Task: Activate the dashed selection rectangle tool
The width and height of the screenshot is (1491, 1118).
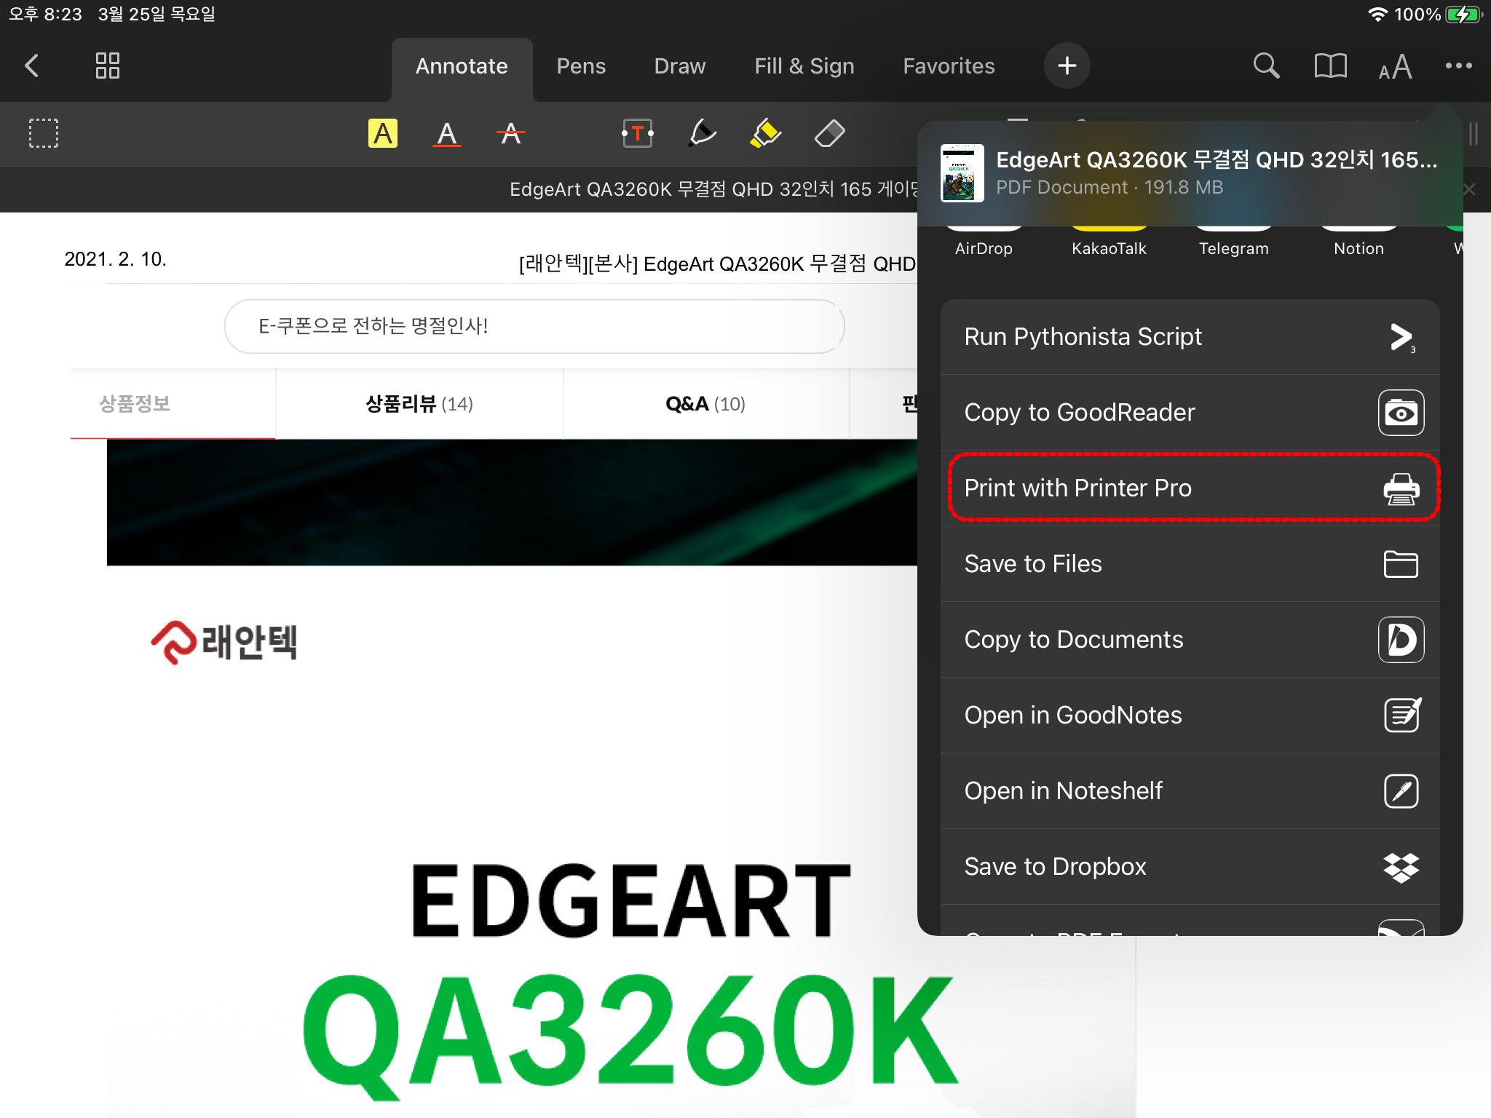Action: pos(44,134)
